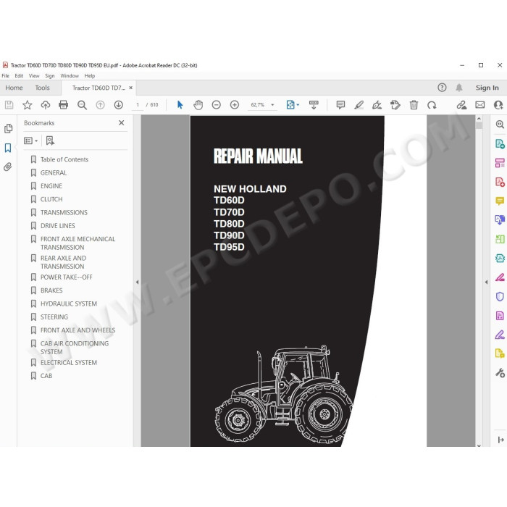Click the stamp tool icon

pyautogui.click(x=395, y=105)
